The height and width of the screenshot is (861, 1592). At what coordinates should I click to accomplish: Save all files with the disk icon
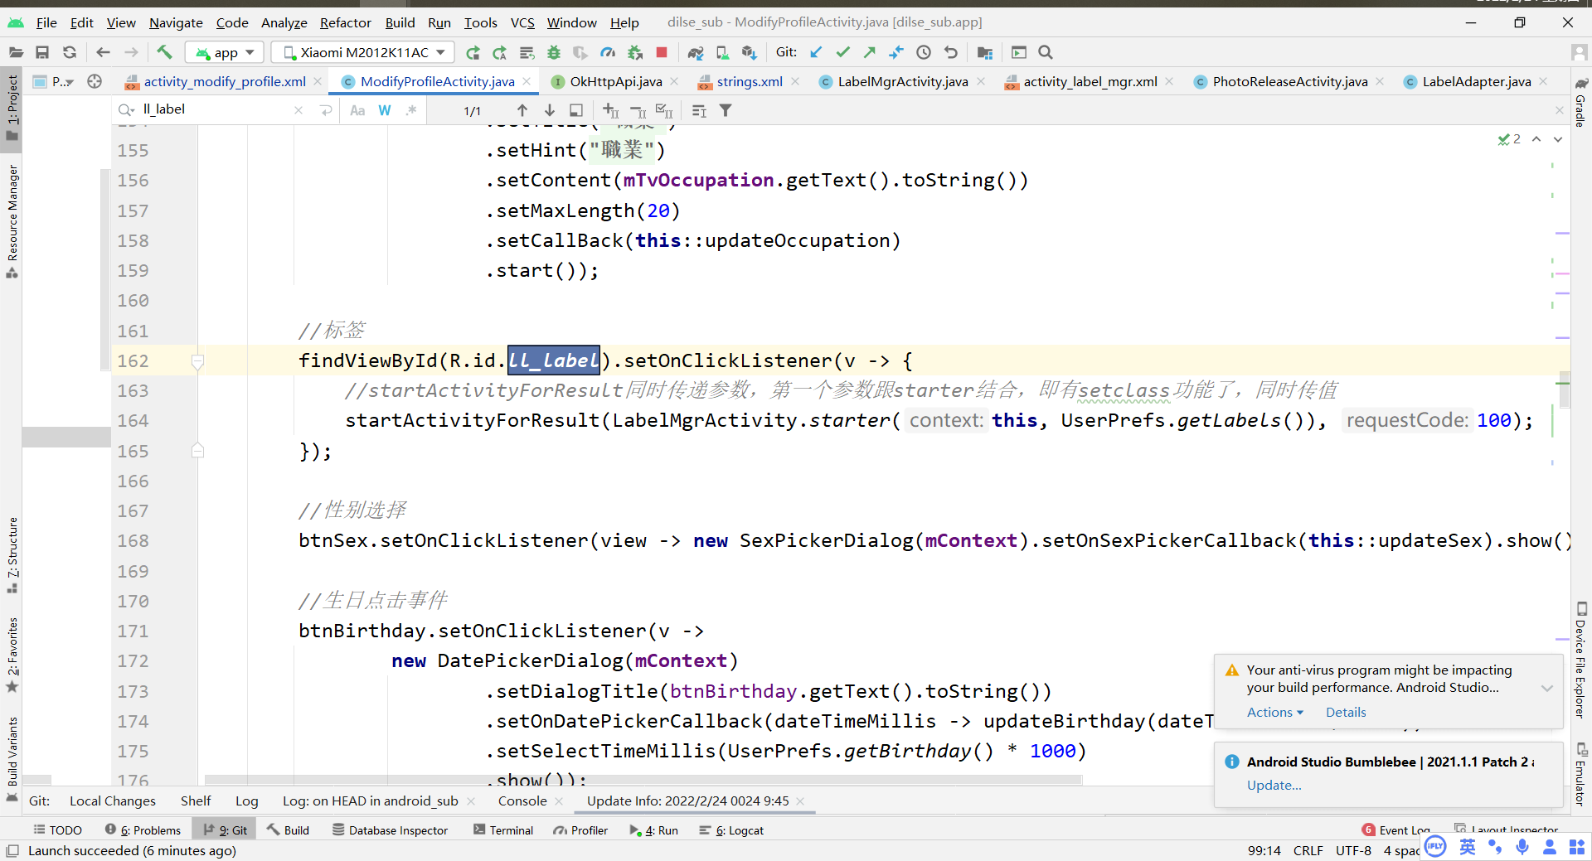[x=42, y=52]
